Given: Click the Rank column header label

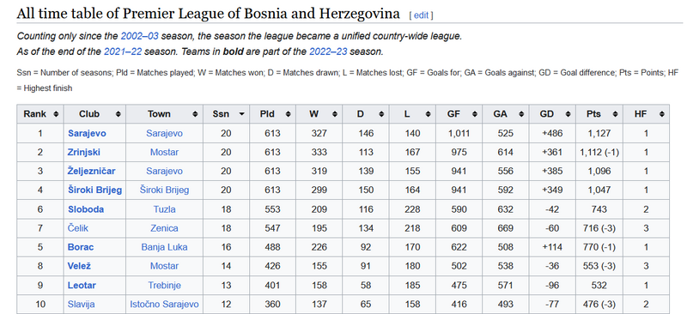Looking at the screenshot, I should tap(34, 114).
